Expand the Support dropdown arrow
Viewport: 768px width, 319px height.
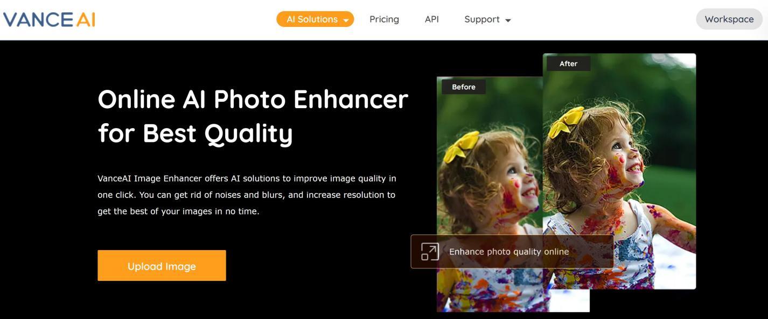[x=507, y=20]
